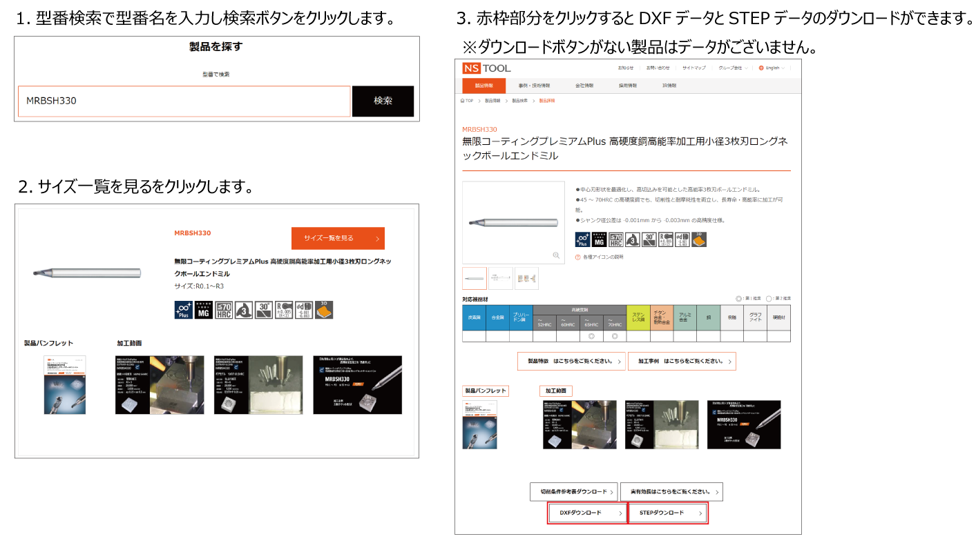Screen dimensions: 976x541
Task: Open the orange MRBSH330 link in step 2 panel
Action: point(193,233)
